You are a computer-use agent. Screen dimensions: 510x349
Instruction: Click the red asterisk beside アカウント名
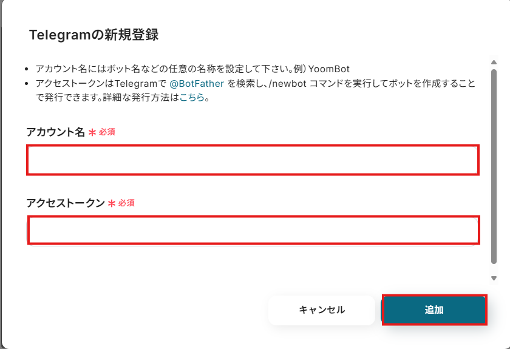[x=92, y=132]
